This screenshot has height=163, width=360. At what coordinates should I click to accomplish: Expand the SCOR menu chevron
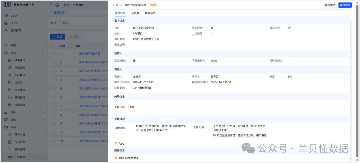tap(44, 23)
